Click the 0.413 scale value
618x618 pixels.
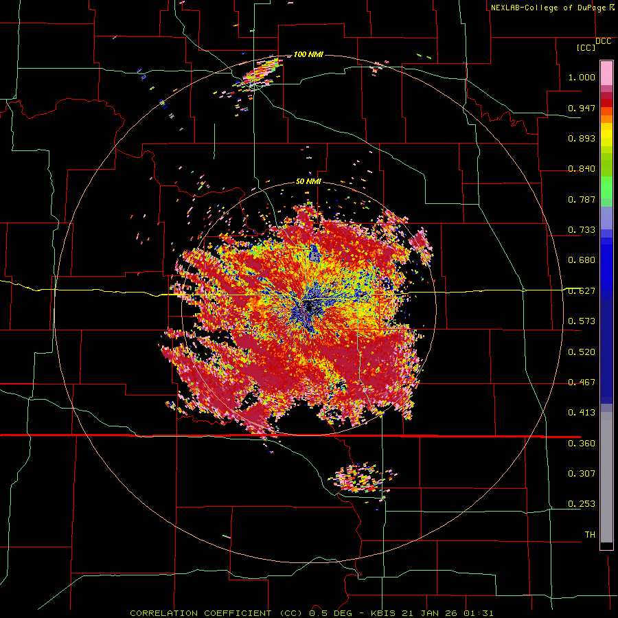[582, 413]
